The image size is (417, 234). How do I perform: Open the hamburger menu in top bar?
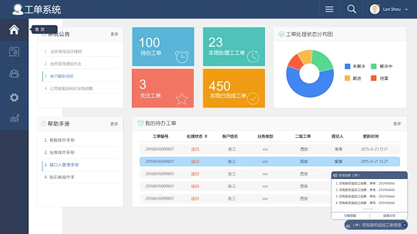pos(330,9)
